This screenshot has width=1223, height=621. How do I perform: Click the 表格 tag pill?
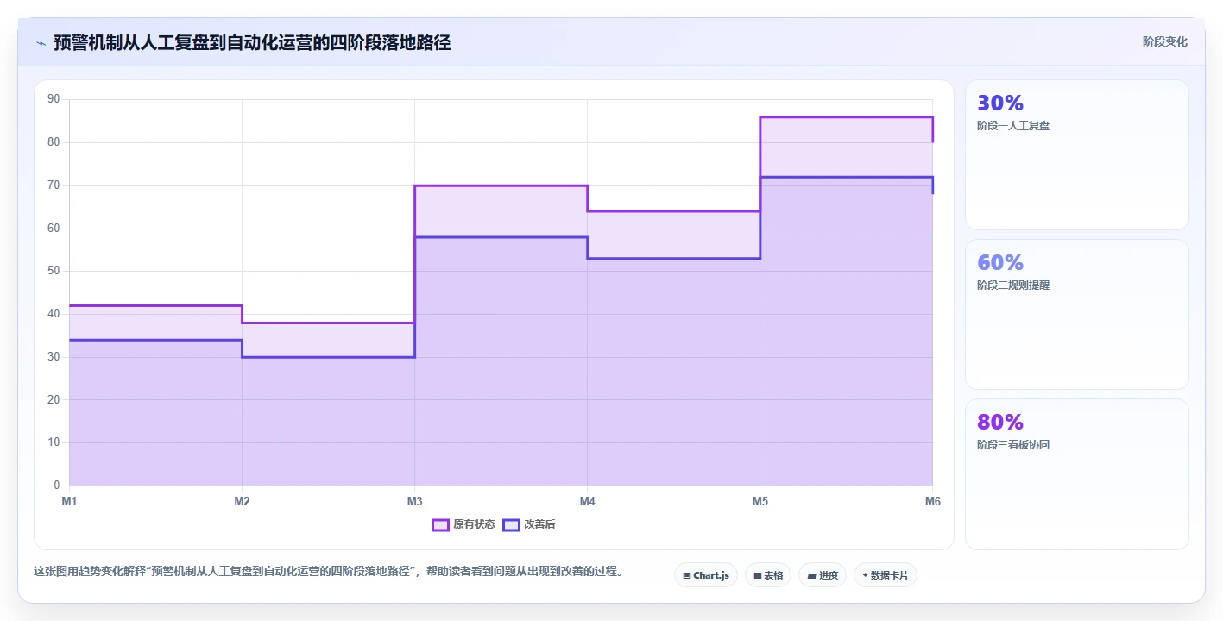[x=768, y=575]
